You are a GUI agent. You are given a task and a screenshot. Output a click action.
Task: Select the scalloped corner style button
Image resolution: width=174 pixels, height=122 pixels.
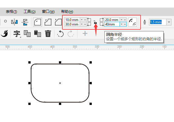[48, 22]
